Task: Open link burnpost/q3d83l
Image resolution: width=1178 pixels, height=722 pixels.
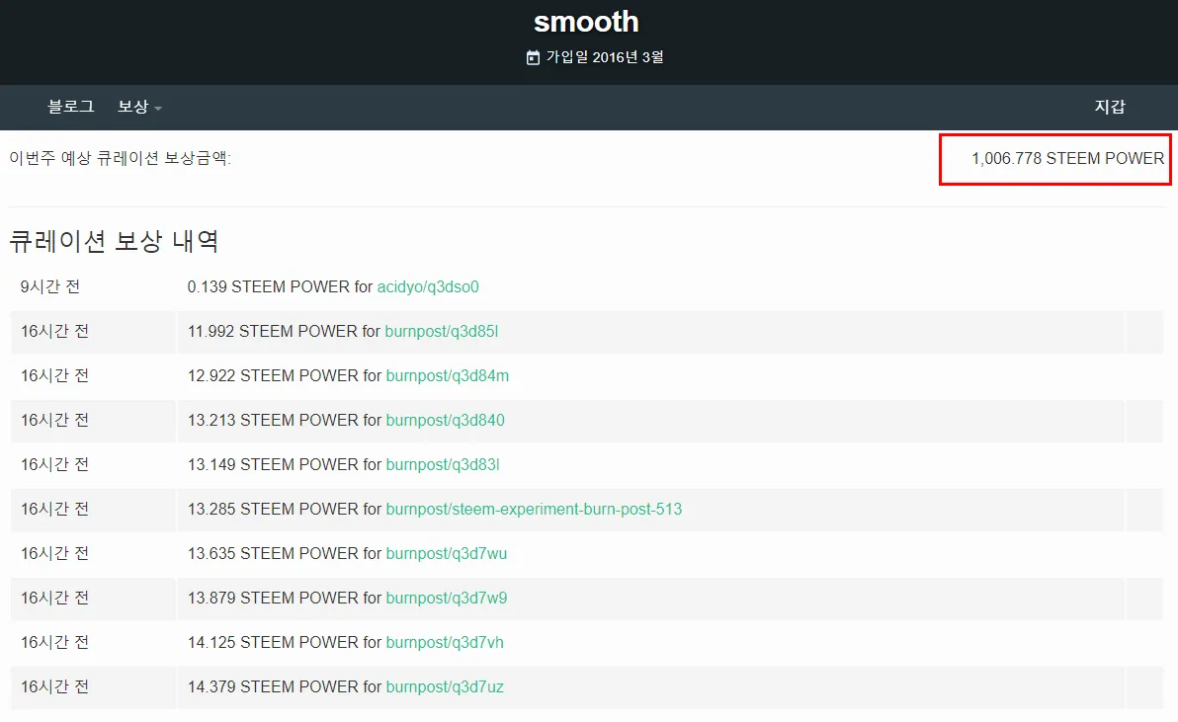Action: [x=443, y=464]
